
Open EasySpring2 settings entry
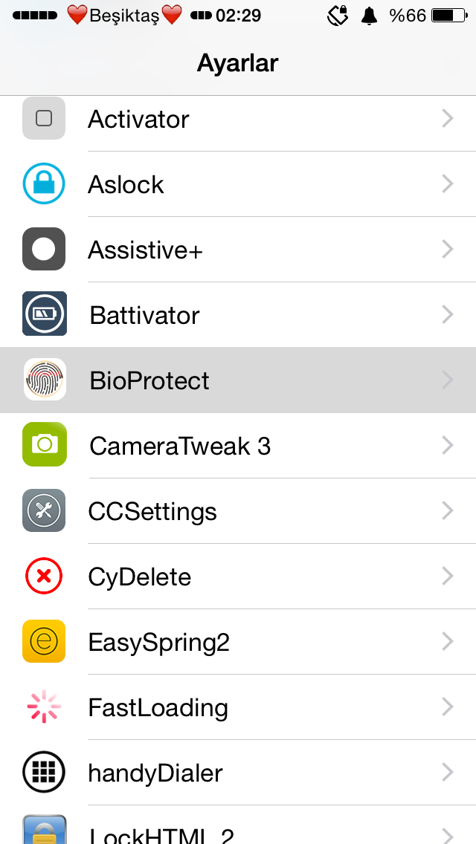click(x=238, y=642)
